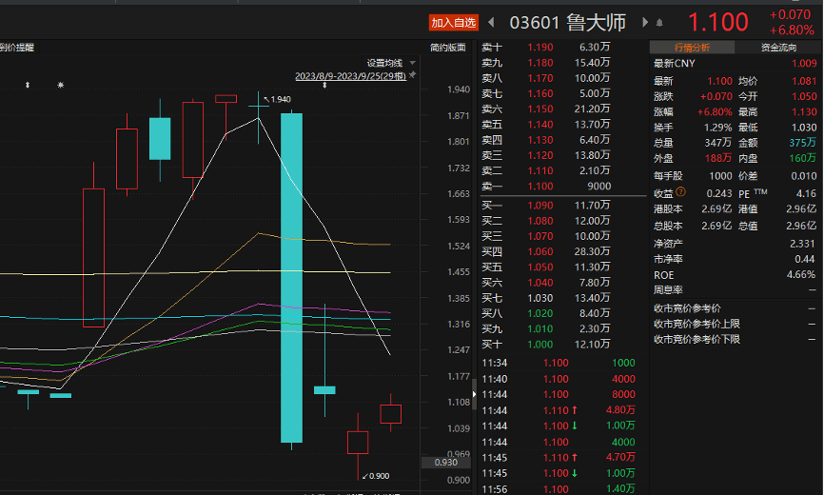Click the 0.930 price marker on the axis
Image resolution: width=824 pixels, height=495 pixels.
446,463
